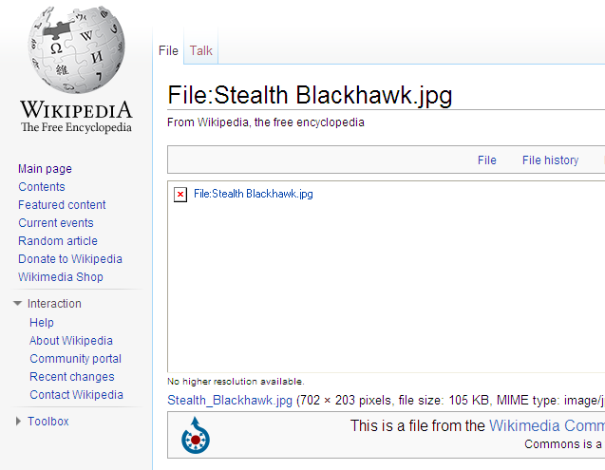The height and width of the screenshot is (470, 605).
Task: Open About Wikipedia page
Action: [x=71, y=341]
